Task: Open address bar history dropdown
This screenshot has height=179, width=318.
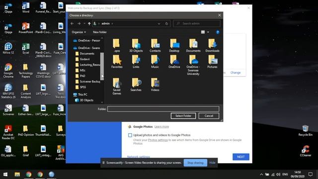Action: pyautogui.click(x=159, y=23)
